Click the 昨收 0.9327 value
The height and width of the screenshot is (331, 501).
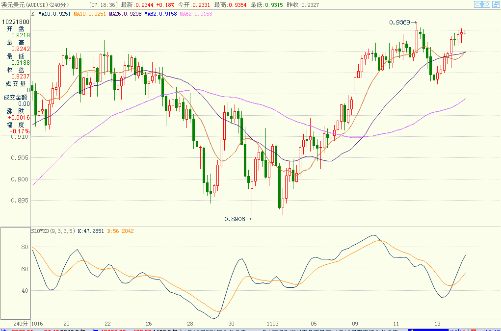[303, 5]
